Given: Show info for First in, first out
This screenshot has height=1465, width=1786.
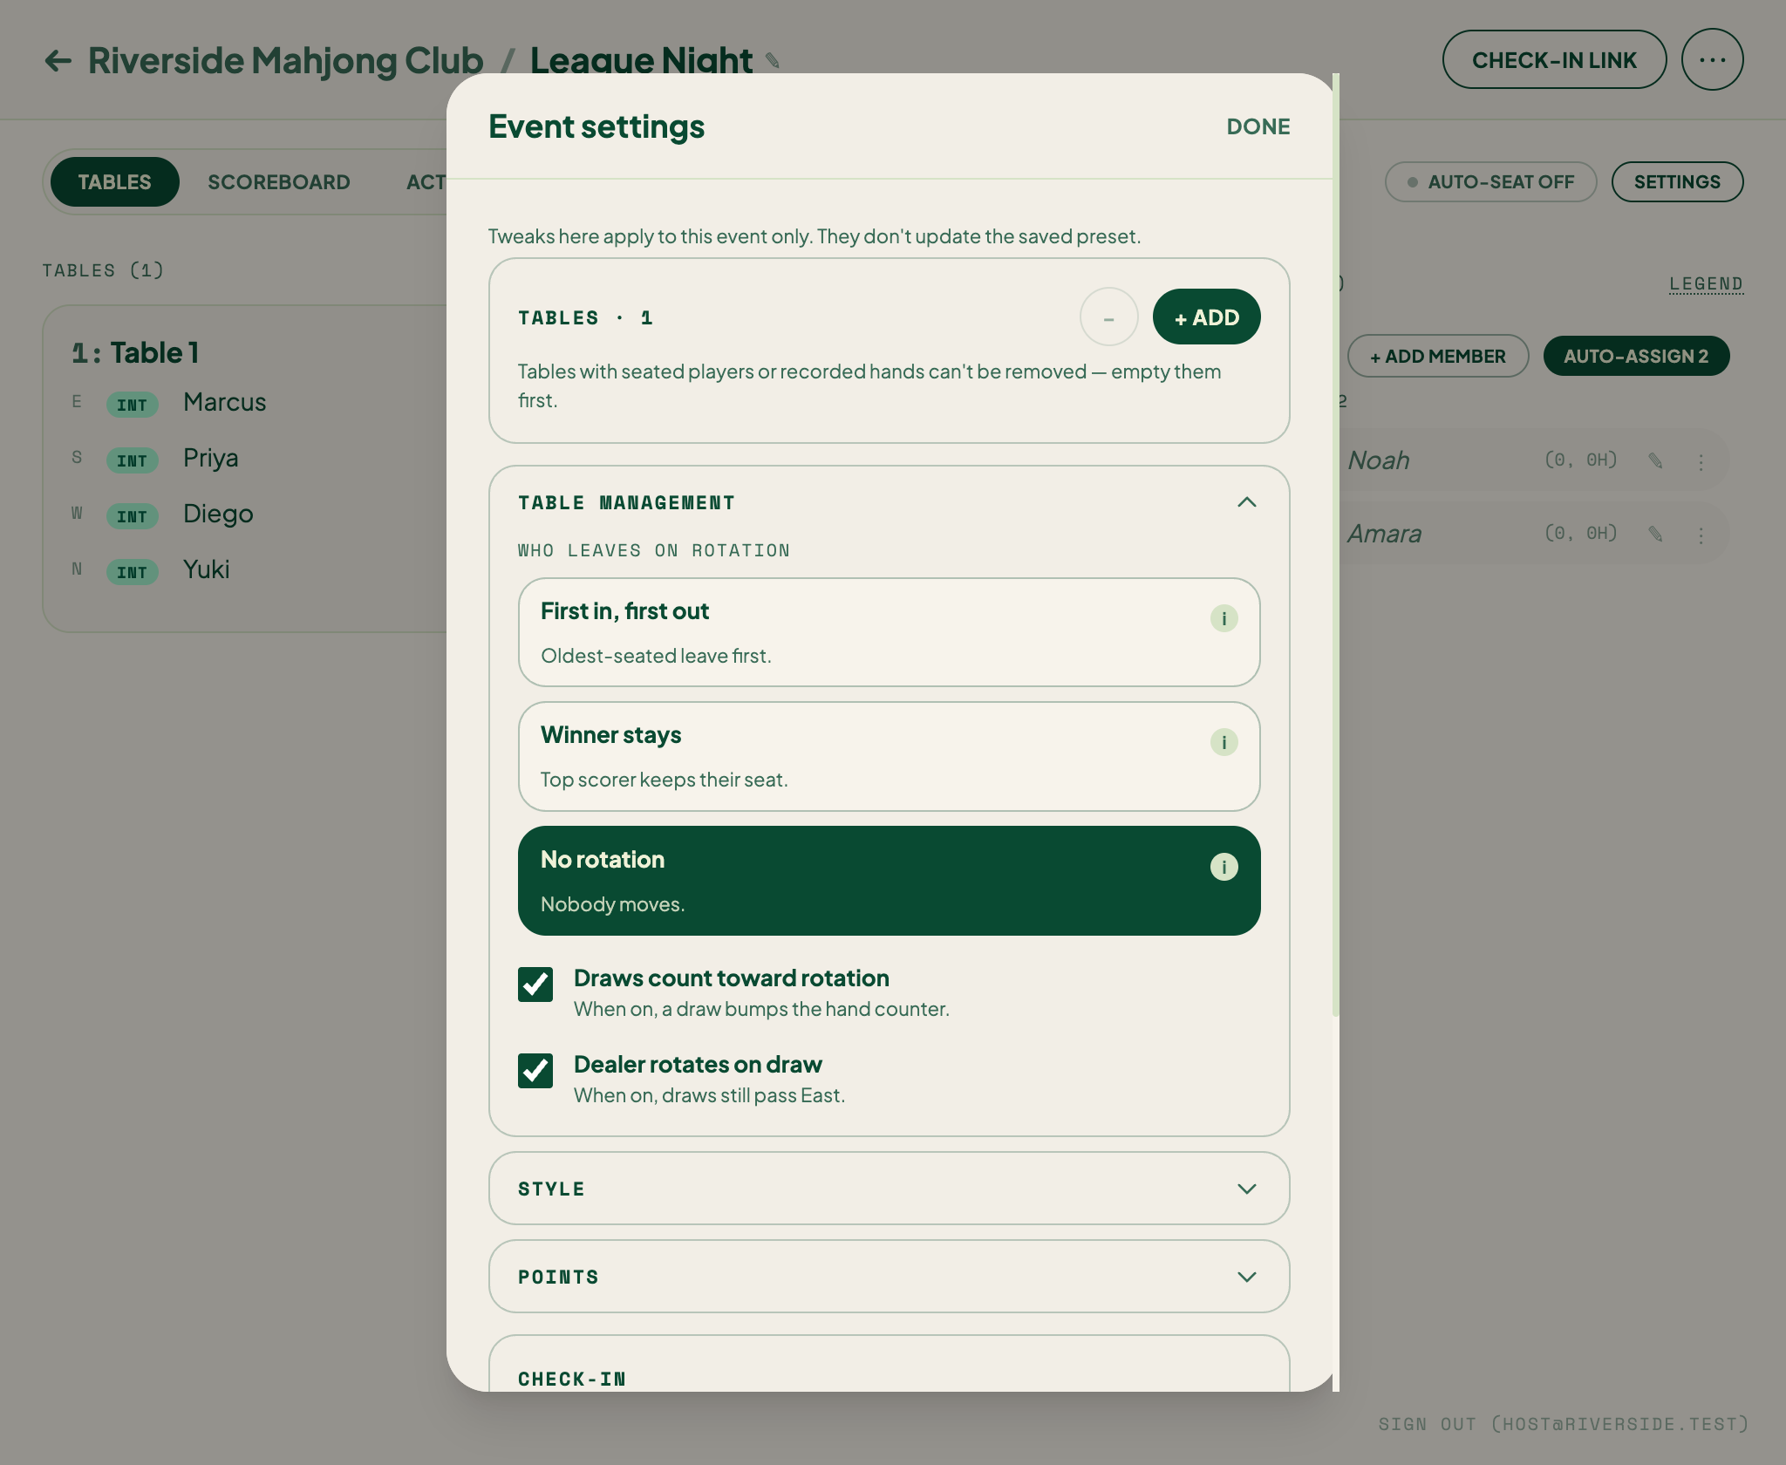Looking at the screenshot, I should coord(1224,618).
